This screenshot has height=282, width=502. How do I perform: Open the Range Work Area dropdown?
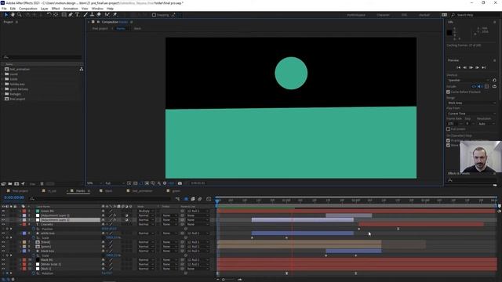pos(471,103)
